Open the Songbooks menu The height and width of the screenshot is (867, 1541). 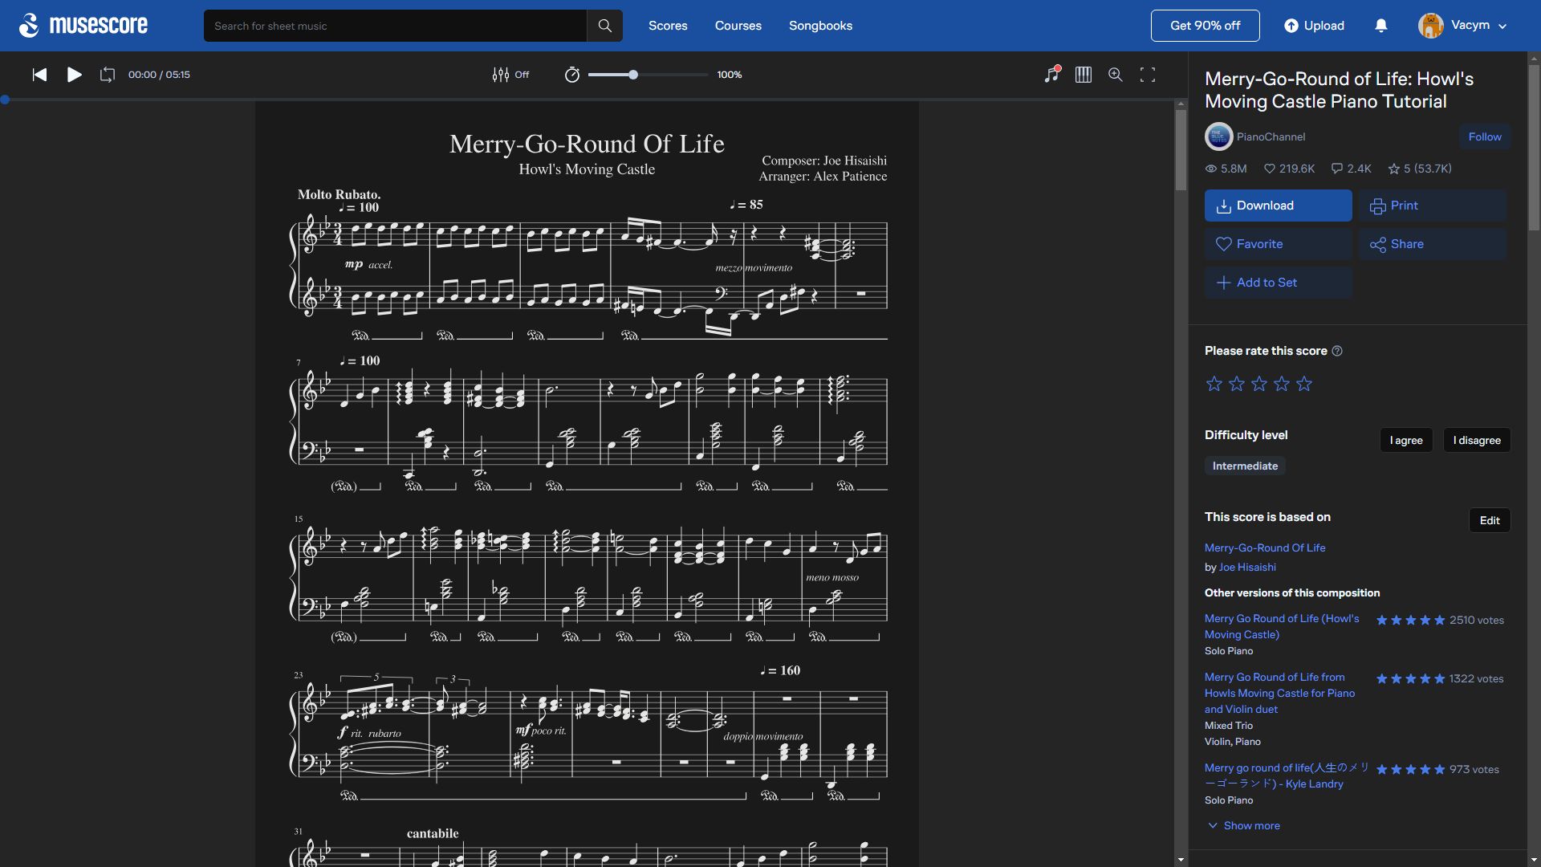tap(820, 26)
